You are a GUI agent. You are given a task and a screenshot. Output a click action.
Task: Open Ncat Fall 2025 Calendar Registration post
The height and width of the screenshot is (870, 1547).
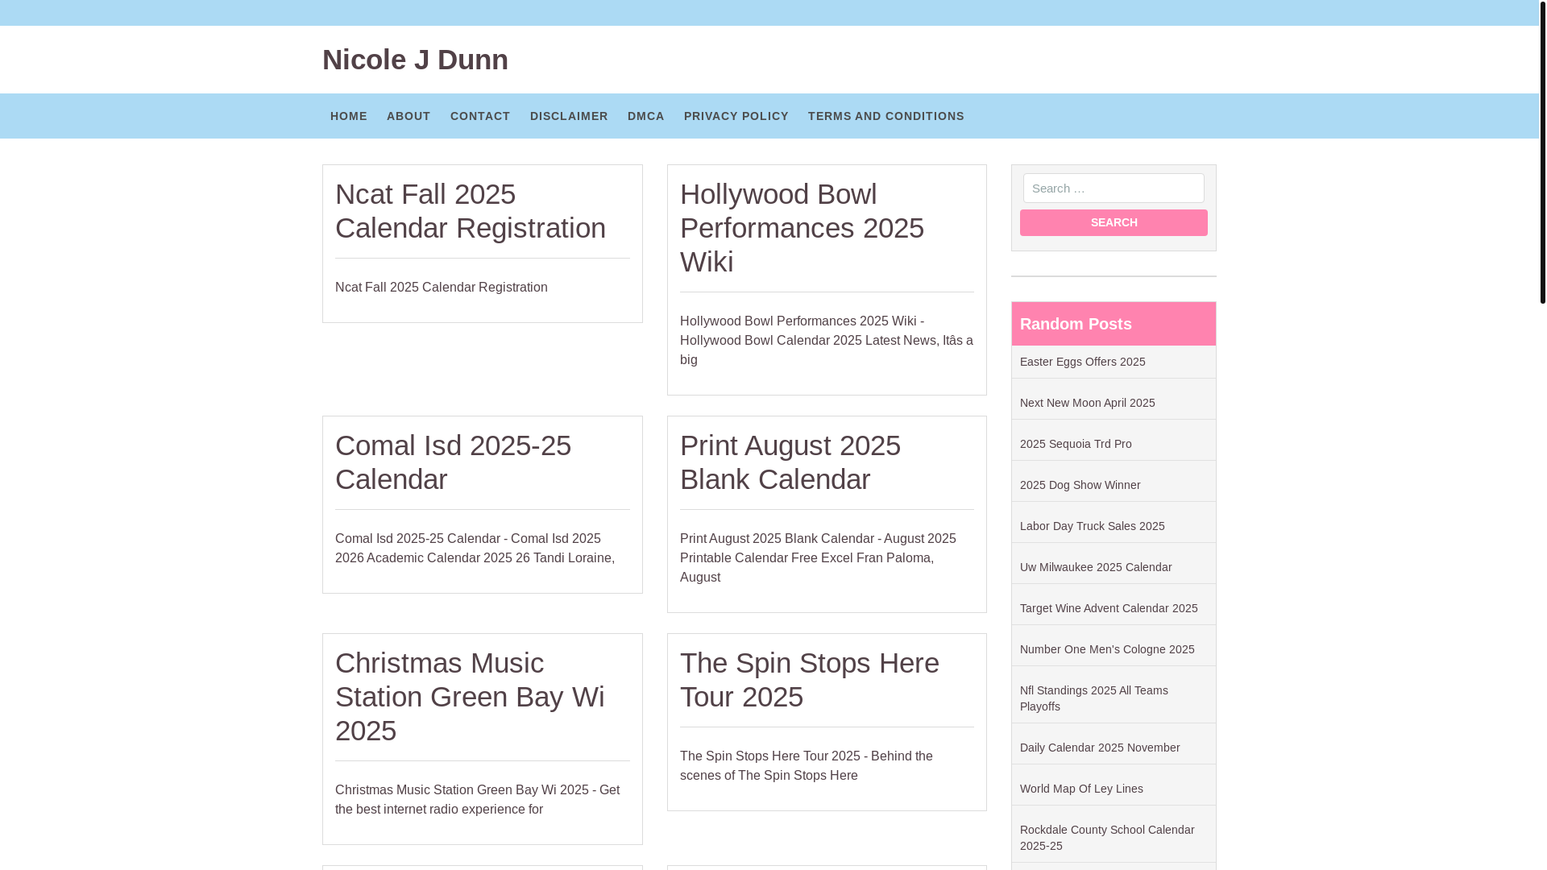coord(471,211)
